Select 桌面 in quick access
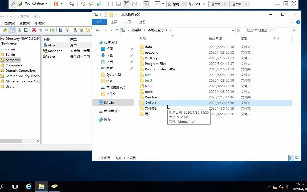 coord(110,49)
